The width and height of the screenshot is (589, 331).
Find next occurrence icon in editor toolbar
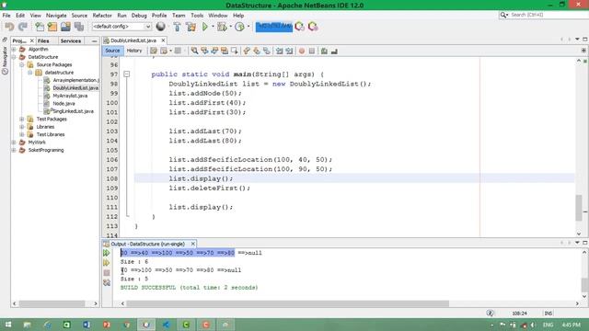[214, 51]
